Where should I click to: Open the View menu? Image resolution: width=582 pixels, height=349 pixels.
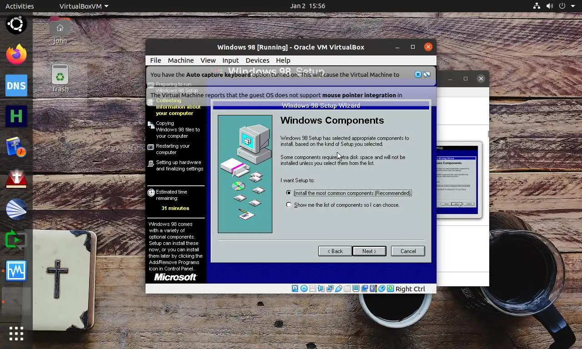point(208,60)
